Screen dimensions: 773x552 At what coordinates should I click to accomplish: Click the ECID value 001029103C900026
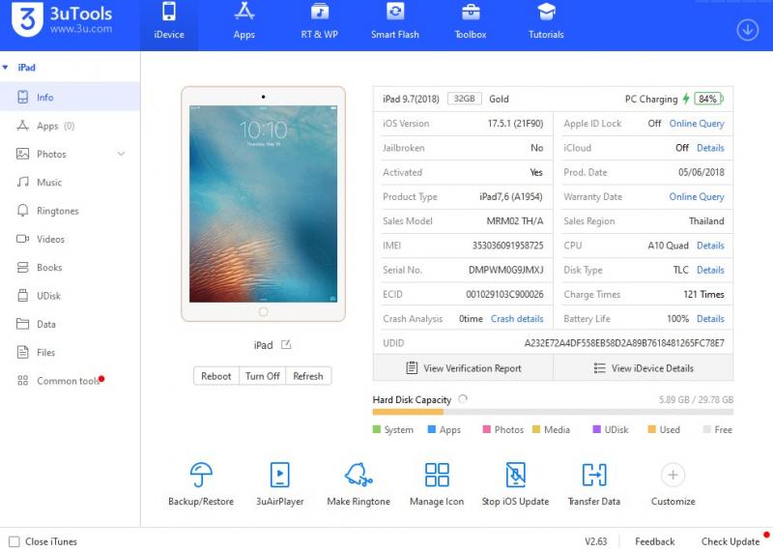(x=504, y=295)
